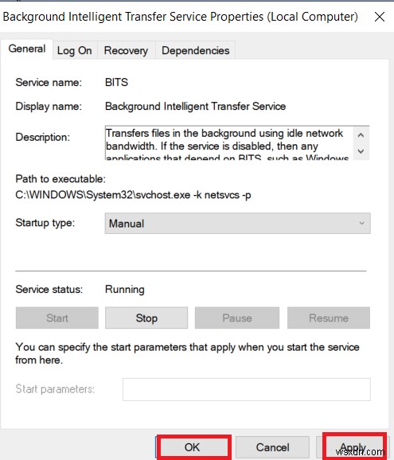Click the BITS service name value
The height and width of the screenshot is (460, 394).
[116, 83]
